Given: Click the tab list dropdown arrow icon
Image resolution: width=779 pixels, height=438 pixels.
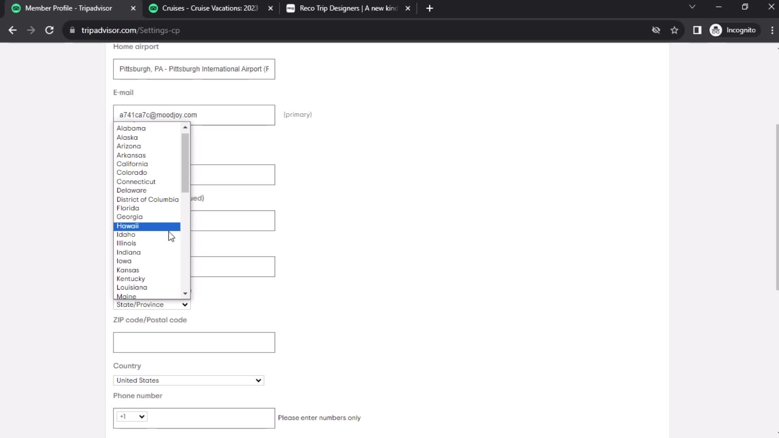Looking at the screenshot, I should 692,7.
